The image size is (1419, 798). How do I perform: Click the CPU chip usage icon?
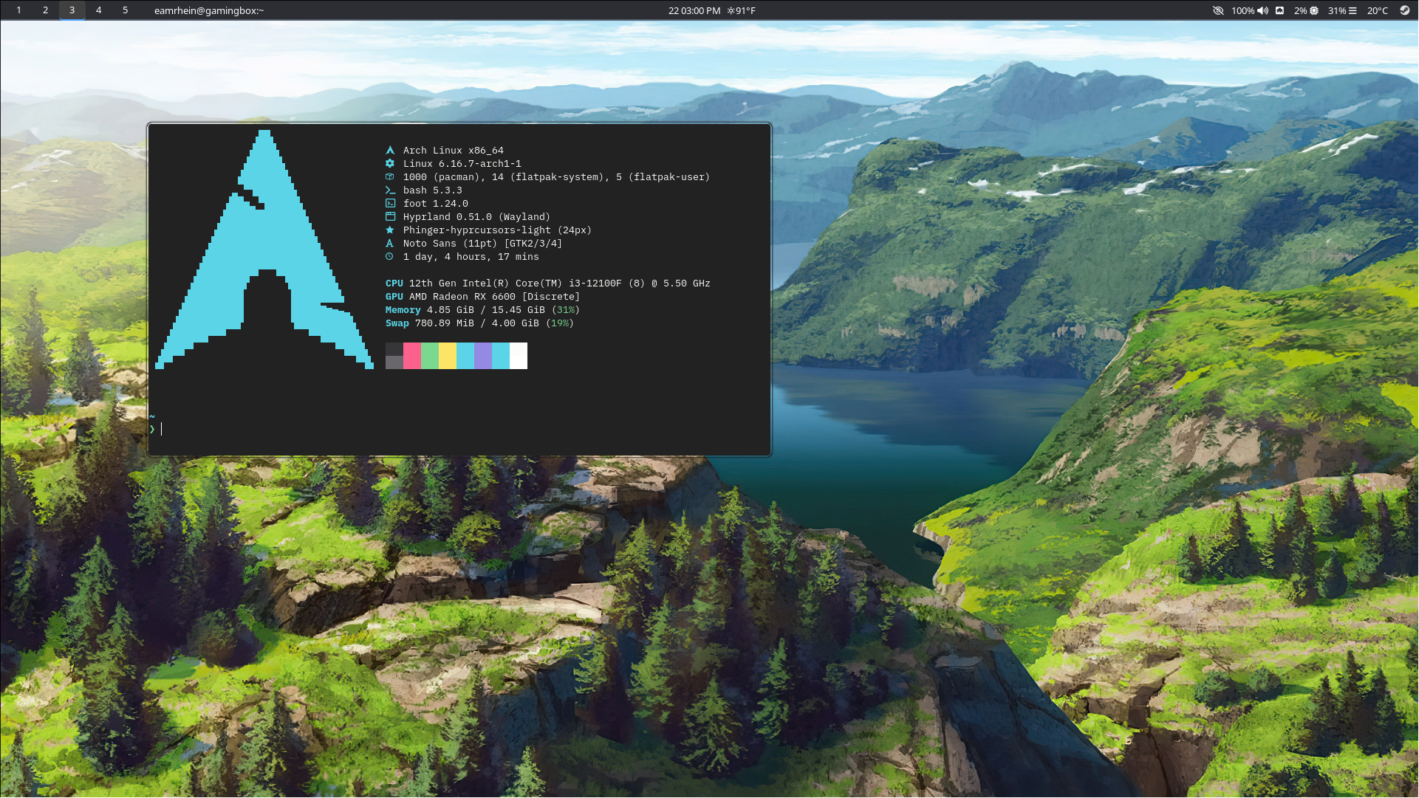point(1313,10)
